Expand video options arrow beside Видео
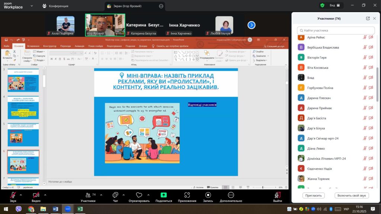The height and width of the screenshot is (214, 381). click(45, 195)
